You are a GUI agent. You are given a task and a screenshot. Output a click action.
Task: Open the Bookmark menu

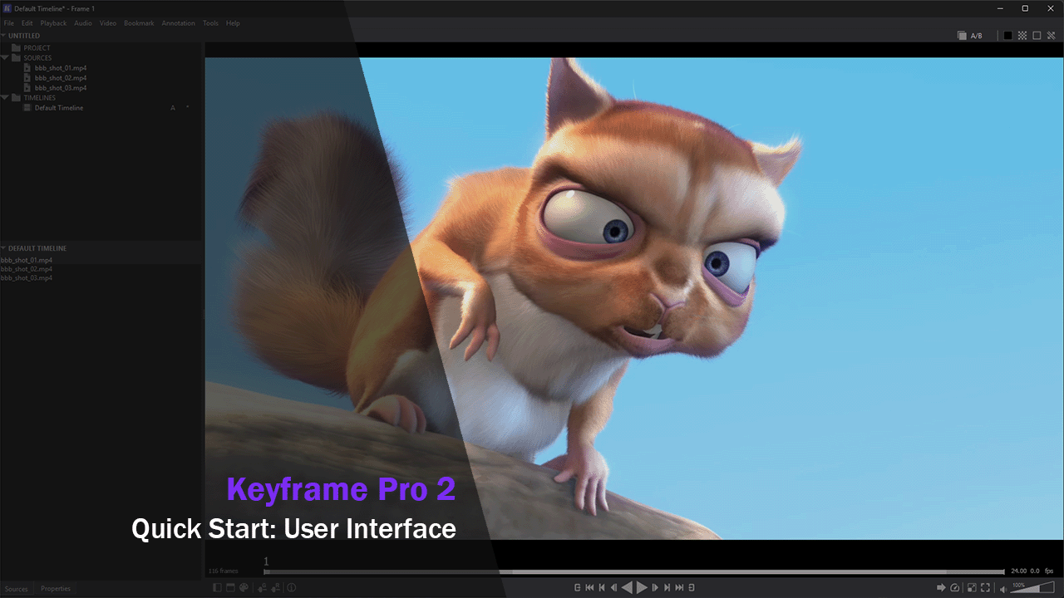tap(140, 23)
